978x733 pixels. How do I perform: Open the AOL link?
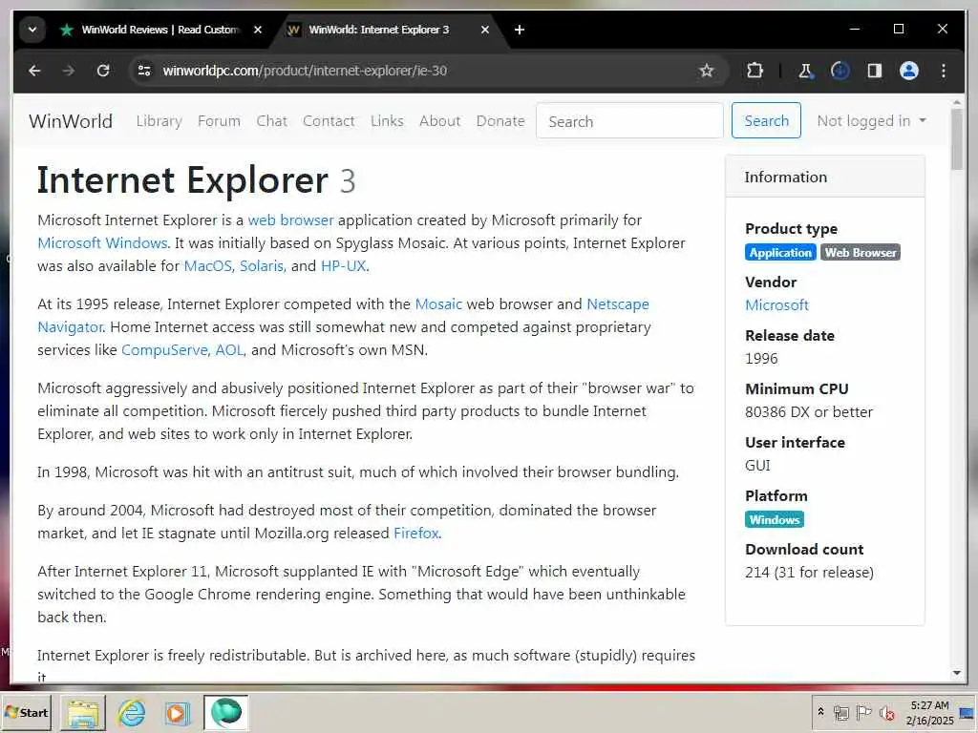tap(229, 350)
